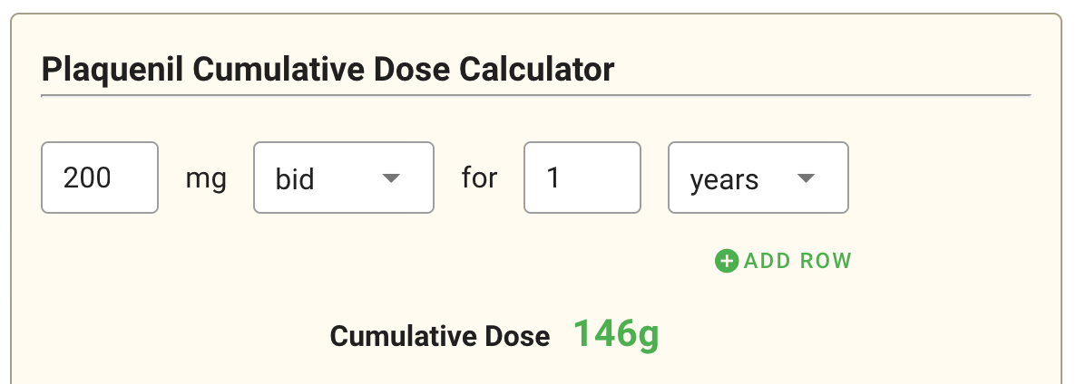Click the divider line under the heading
This screenshot has height=384, width=1076.
pos(535,94)
